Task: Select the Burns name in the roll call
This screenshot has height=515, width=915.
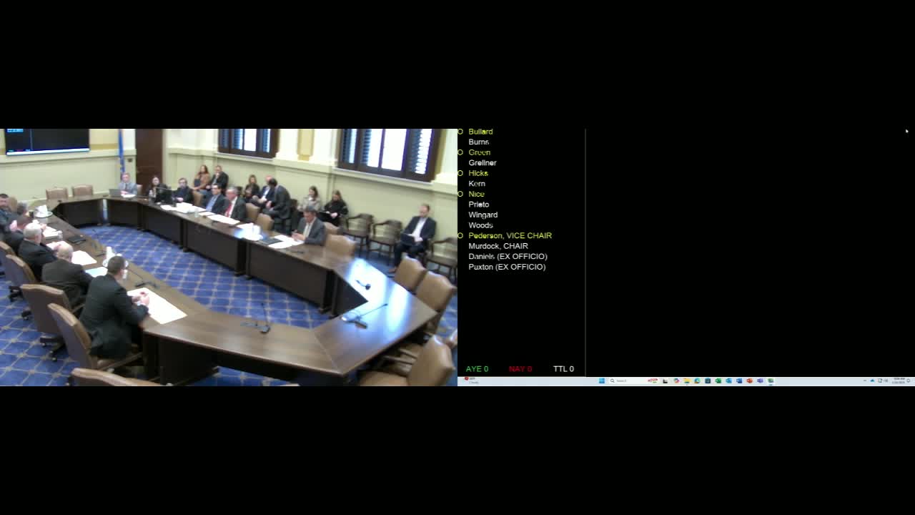Action: point(479,142)
